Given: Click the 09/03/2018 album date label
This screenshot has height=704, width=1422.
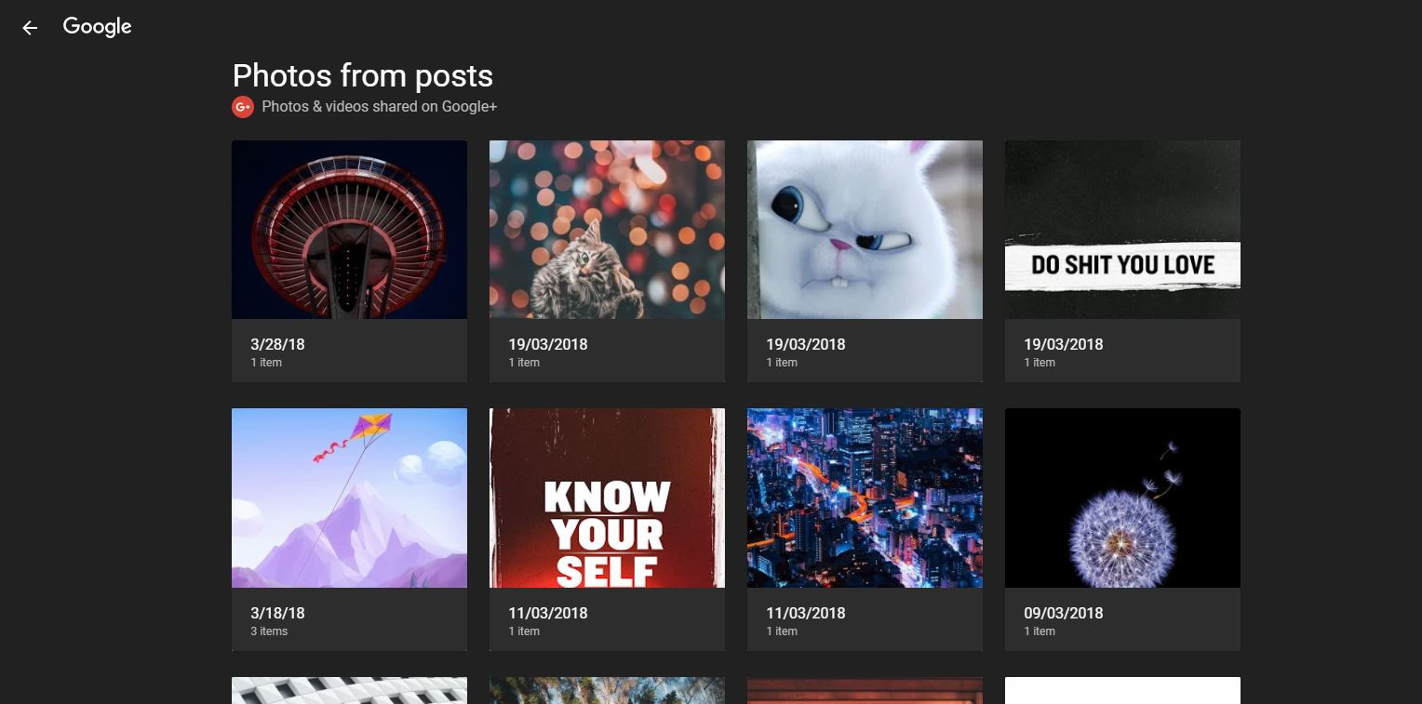Looking at the screenshot, I should (x=1064, y=613).
